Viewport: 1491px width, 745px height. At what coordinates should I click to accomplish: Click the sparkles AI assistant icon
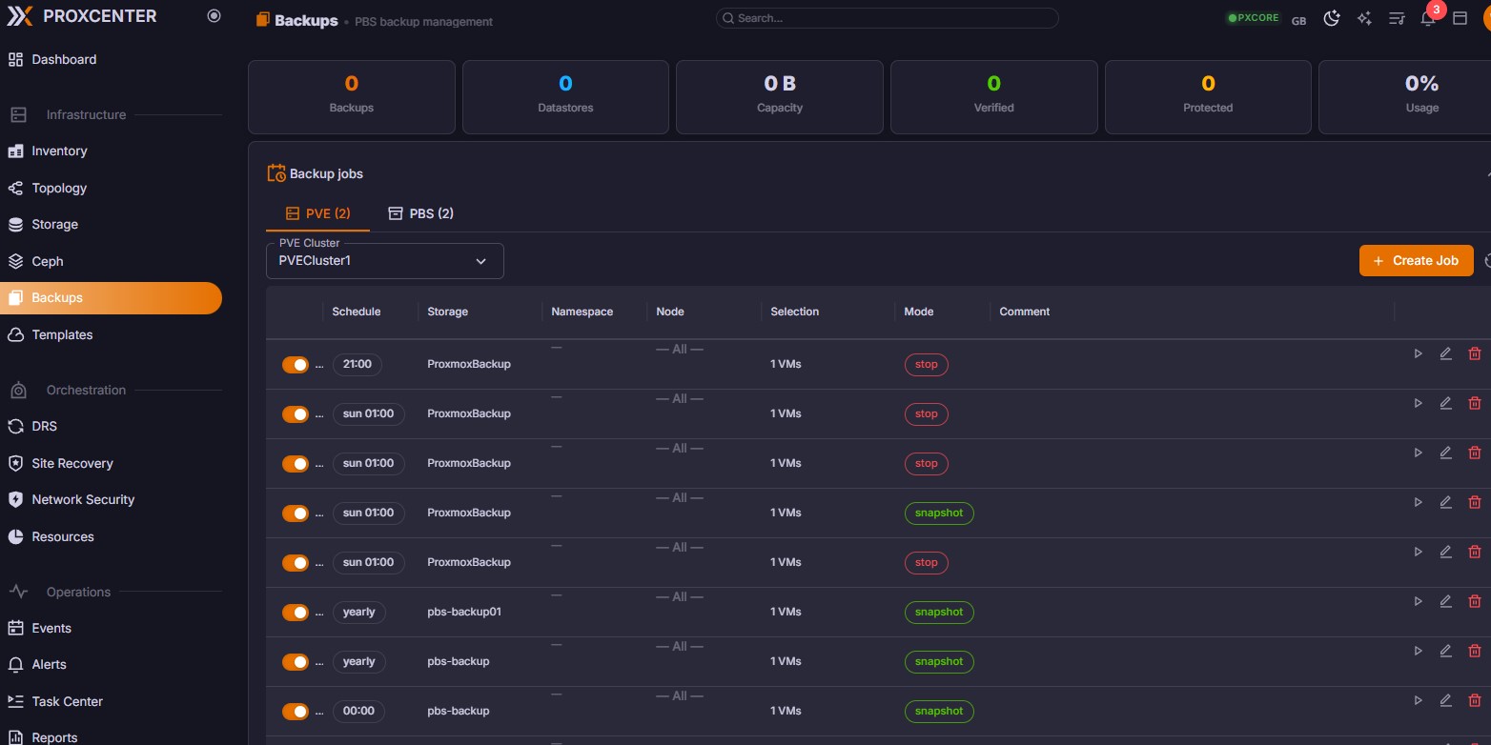(1364, 19)
